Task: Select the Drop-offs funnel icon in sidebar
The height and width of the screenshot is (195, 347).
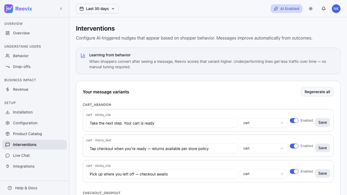Action: click(x=8, y=67)
